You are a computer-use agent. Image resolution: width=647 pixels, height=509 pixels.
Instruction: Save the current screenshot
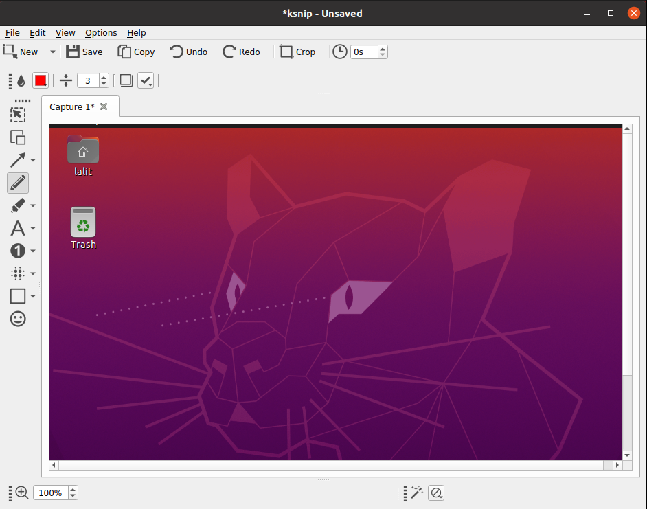84,52
